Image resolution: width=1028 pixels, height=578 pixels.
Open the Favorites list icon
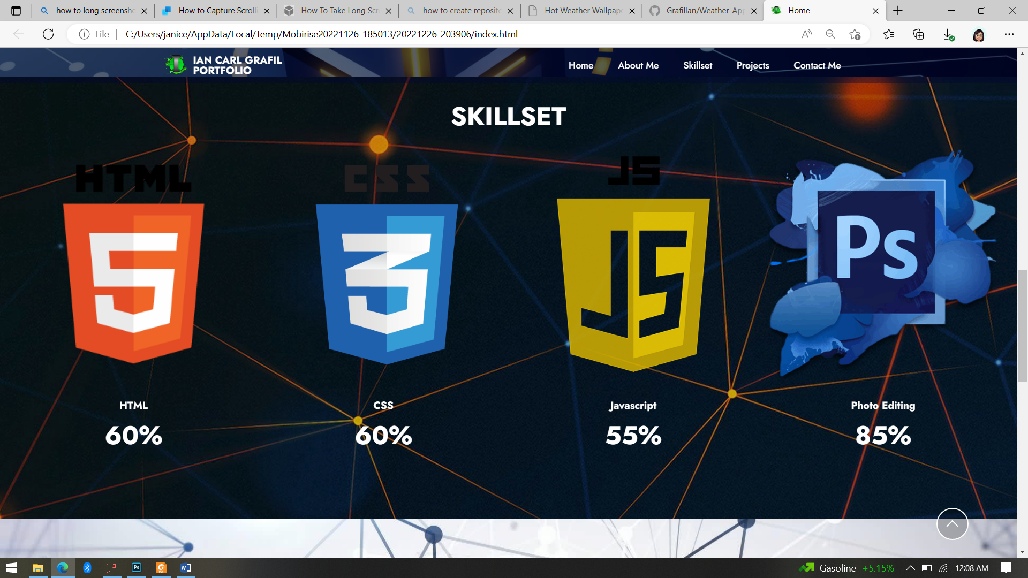(889, 34)
